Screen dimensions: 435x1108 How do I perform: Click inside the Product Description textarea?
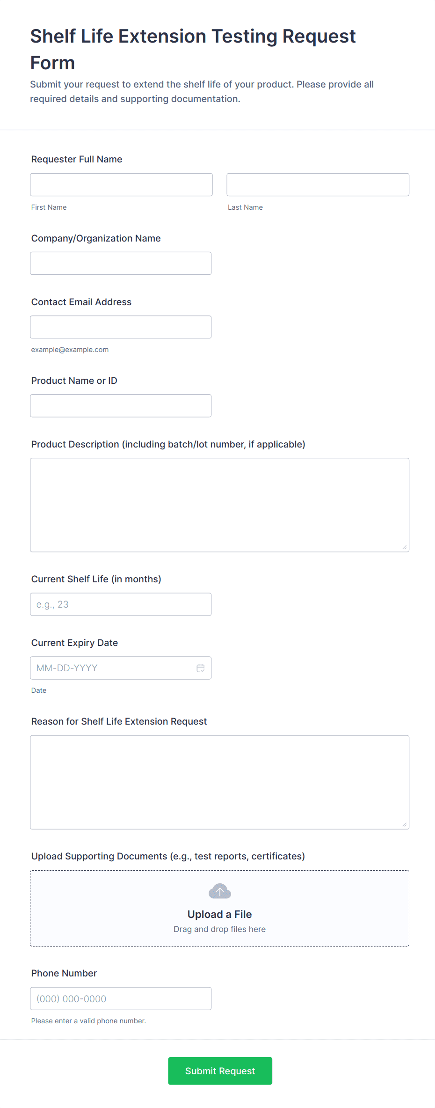tap(219, 505)
